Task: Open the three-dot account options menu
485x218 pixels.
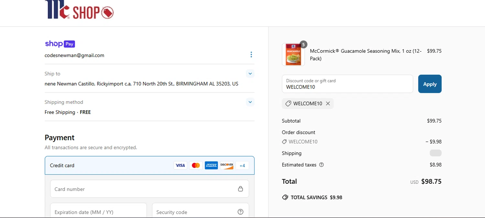Action: (x=251, y=55)
